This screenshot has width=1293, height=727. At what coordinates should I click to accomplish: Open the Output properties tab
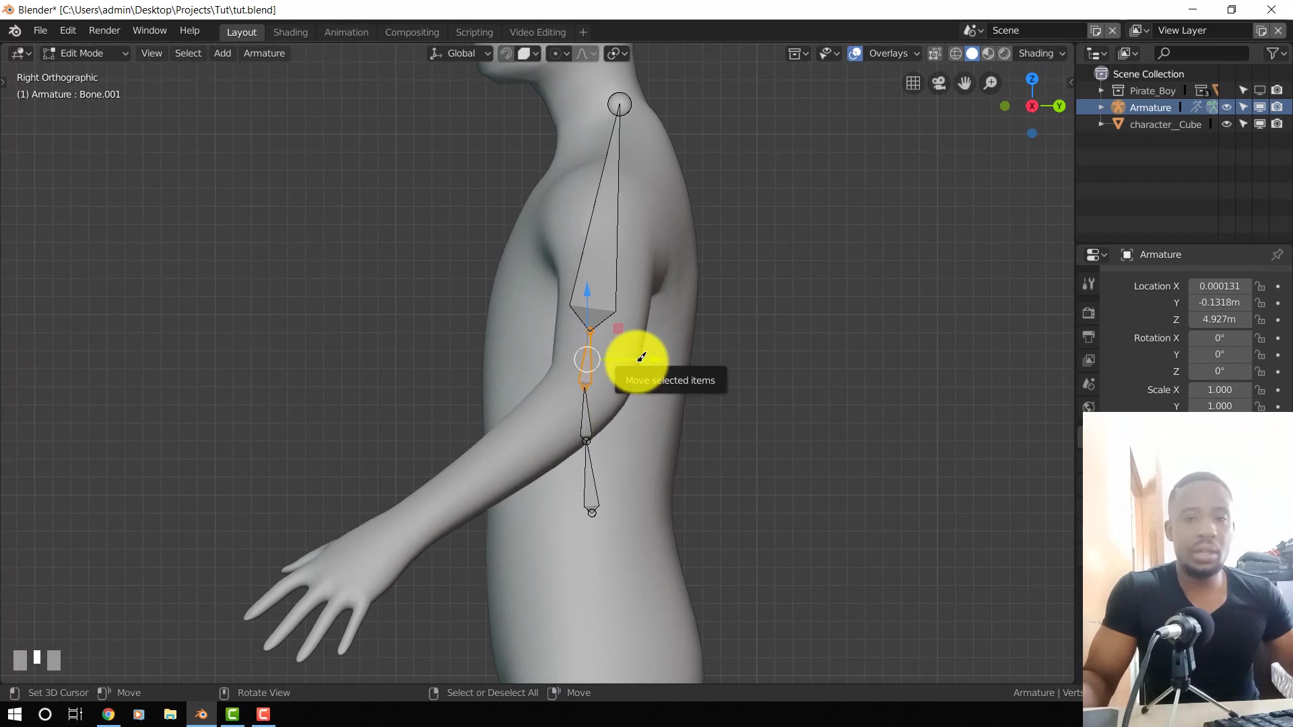(1089, 337)
